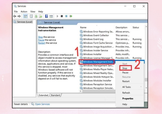The height and width of the screenshot is (114, 162).
Task: Click the gear icon for Windows License Manager
Action: 81,58
